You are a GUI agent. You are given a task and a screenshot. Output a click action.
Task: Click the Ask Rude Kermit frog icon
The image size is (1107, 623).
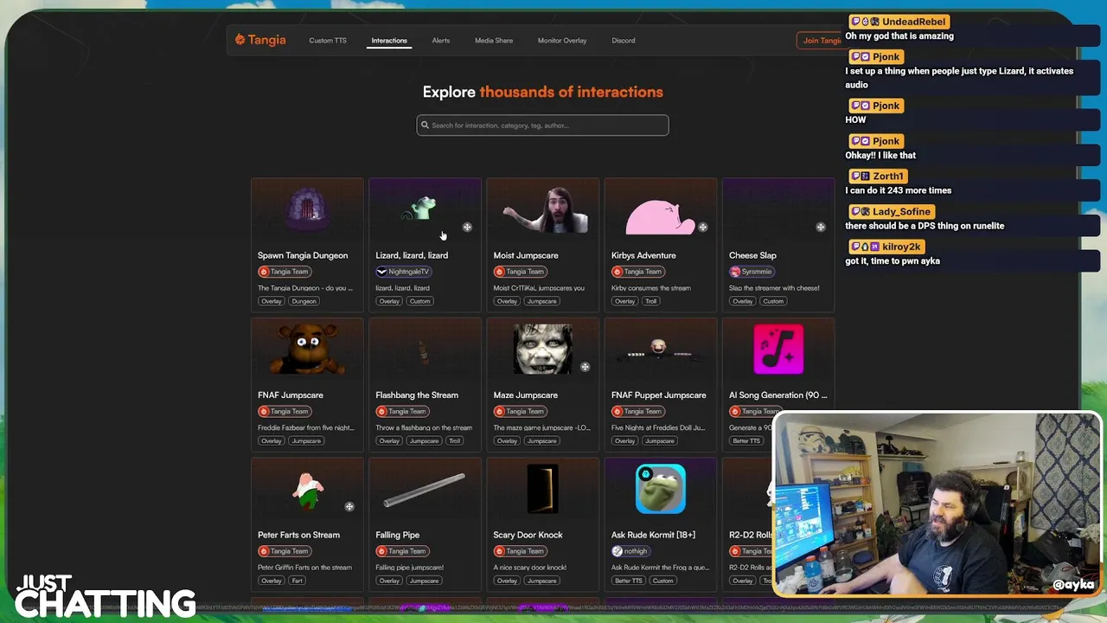(660, 489)
